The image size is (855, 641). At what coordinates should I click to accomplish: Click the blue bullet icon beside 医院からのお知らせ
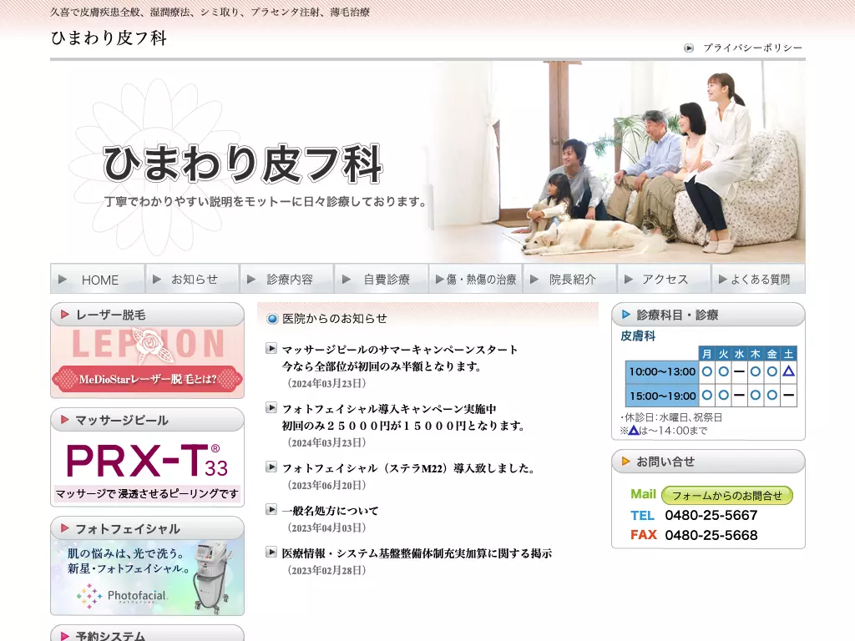(272, 319)
